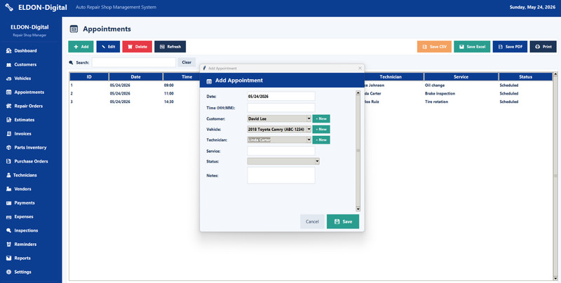This screenshot has width=561, height=283.
Task: Click the Inspections magnifier icon
Action: coord(9,230)
